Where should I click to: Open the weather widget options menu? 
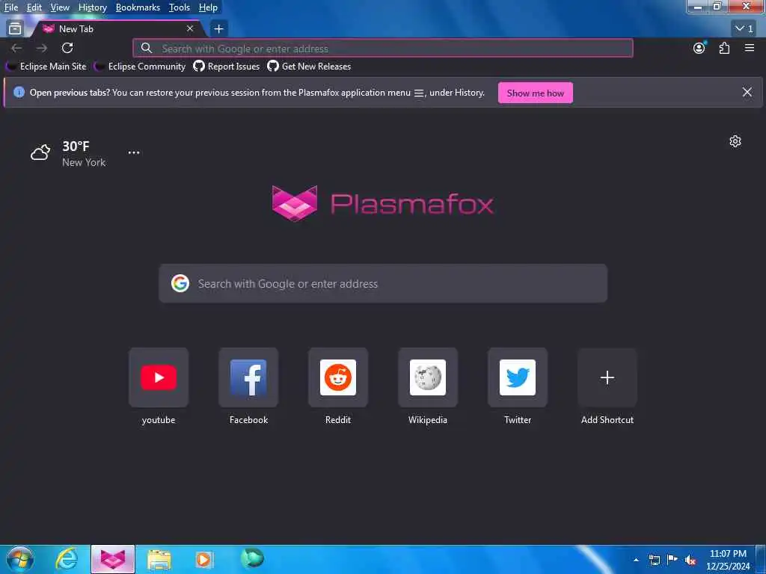[134, 152]
